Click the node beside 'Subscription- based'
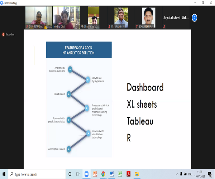The width and height of the screenshot is (215, 179). (69, 149)
